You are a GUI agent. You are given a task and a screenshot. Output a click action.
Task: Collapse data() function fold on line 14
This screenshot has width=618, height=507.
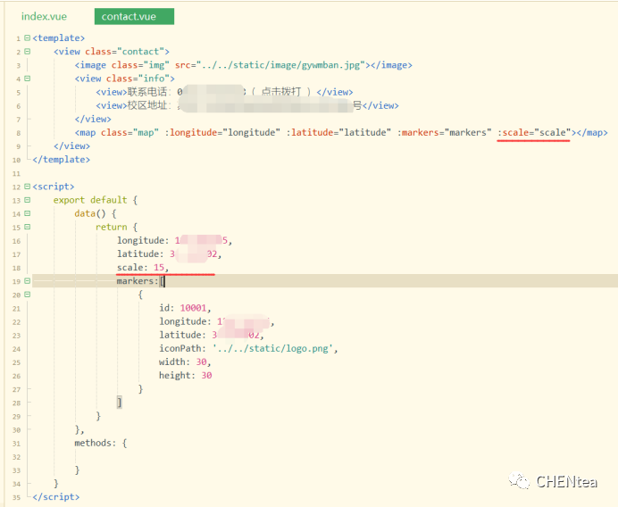tap(27, 213)
